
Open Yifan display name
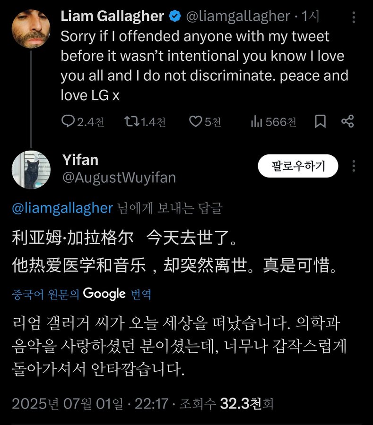80,160
